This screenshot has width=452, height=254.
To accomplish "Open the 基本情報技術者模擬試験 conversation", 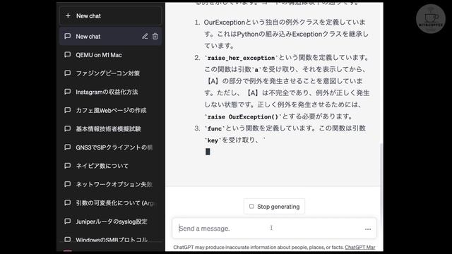I will coord(110,128).
